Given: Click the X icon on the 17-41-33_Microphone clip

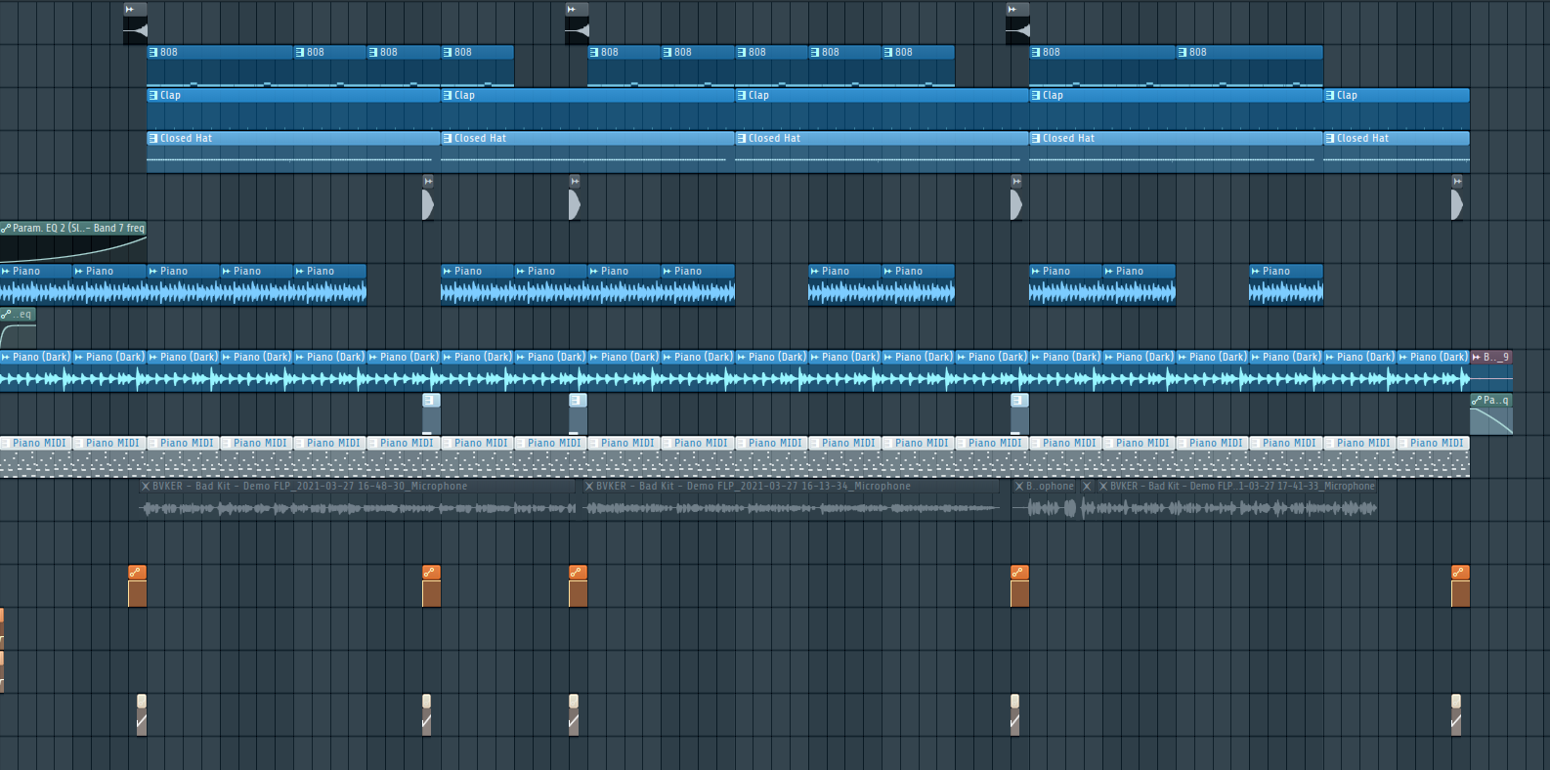Looking at the screenshot, I should pyautogui.click(x=1103, y=487).
